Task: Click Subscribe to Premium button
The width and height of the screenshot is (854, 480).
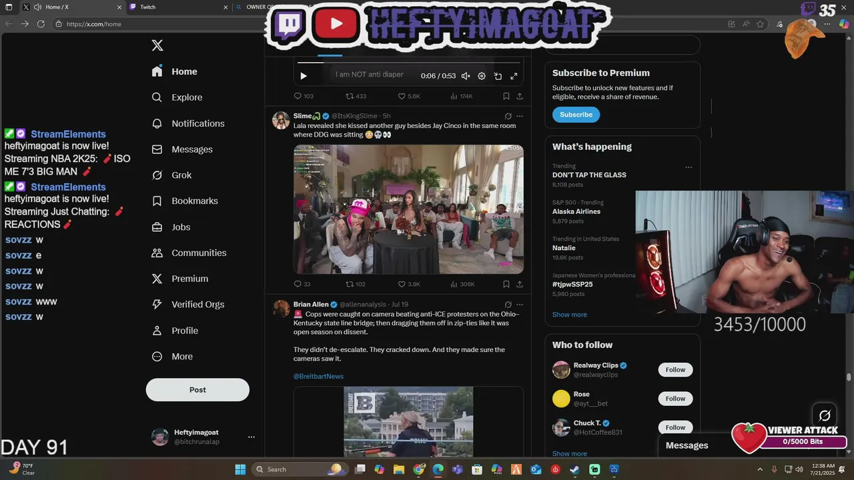Action: click(x=576, y=115)
